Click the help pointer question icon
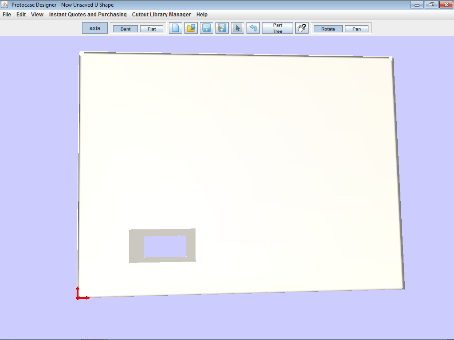The image size is (454, 340). pos(301,28)
